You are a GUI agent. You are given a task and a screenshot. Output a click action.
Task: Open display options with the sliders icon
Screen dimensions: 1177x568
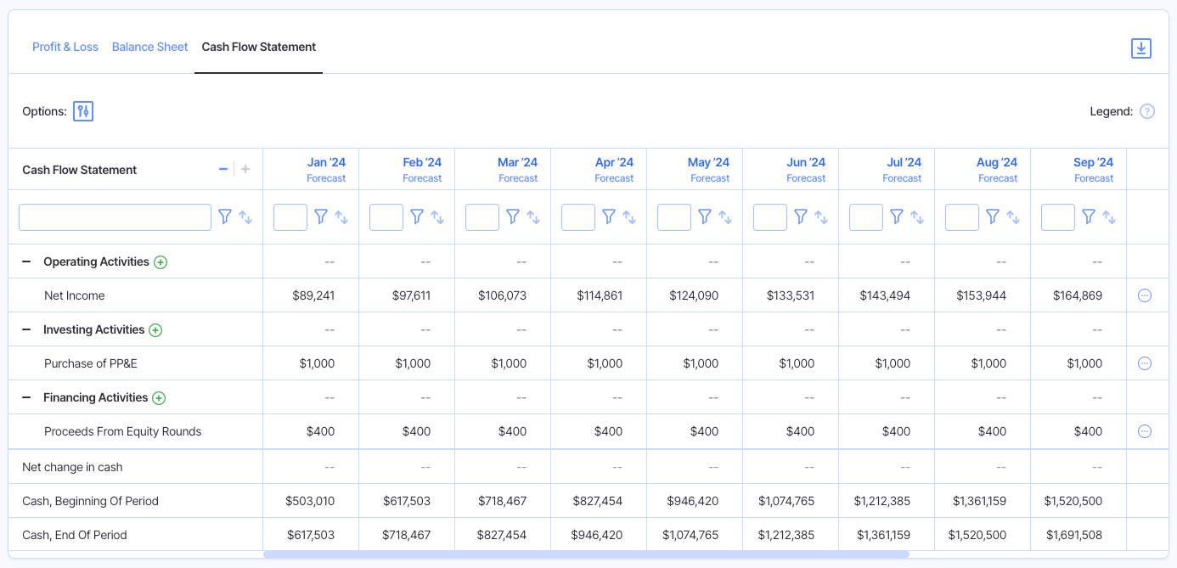[82, 111]
